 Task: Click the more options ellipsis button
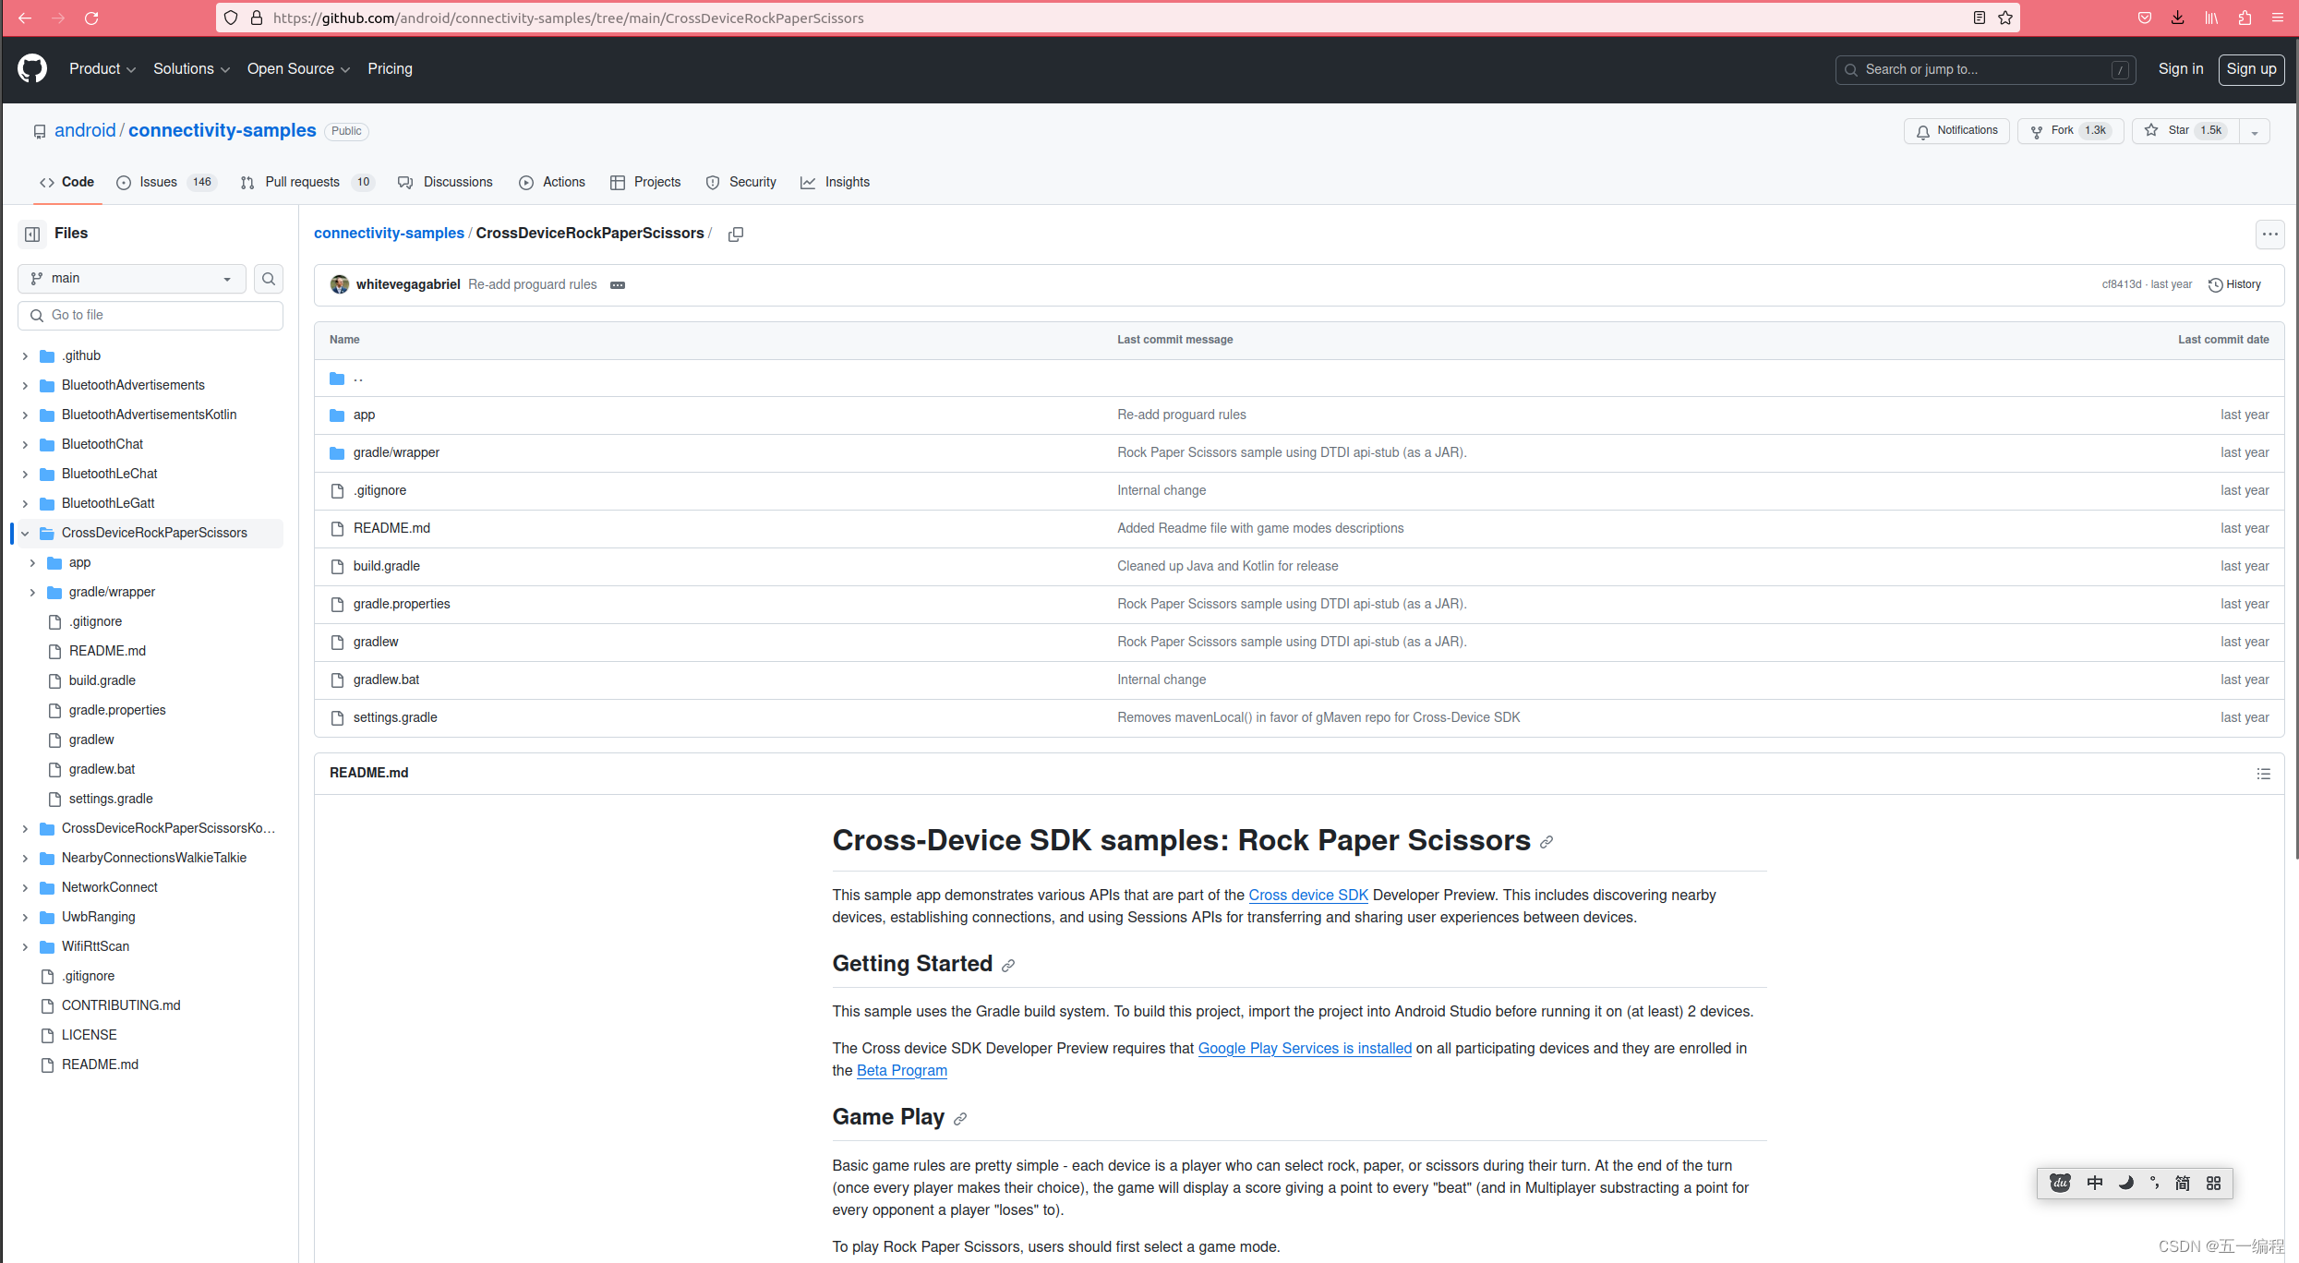[2269, 234]
